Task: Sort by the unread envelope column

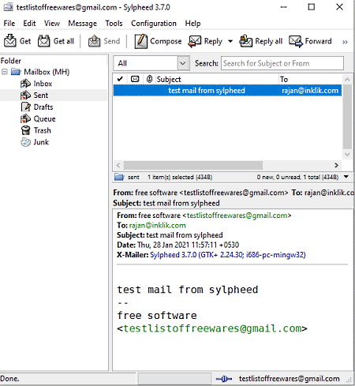Action: pyautogui.click(x=135, y=79)
